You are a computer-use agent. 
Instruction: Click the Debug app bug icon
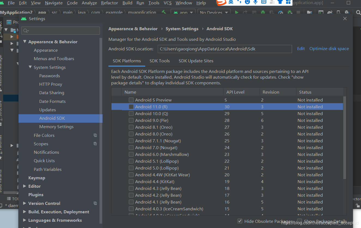[x=263, y=13]
